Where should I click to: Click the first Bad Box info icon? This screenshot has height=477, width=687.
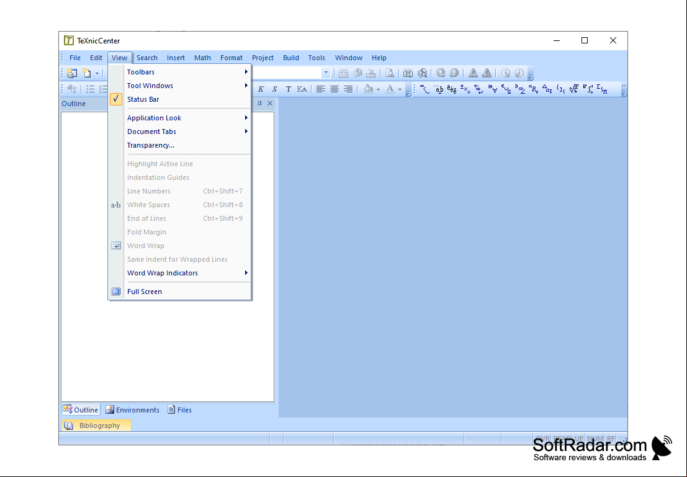[506, 73]
